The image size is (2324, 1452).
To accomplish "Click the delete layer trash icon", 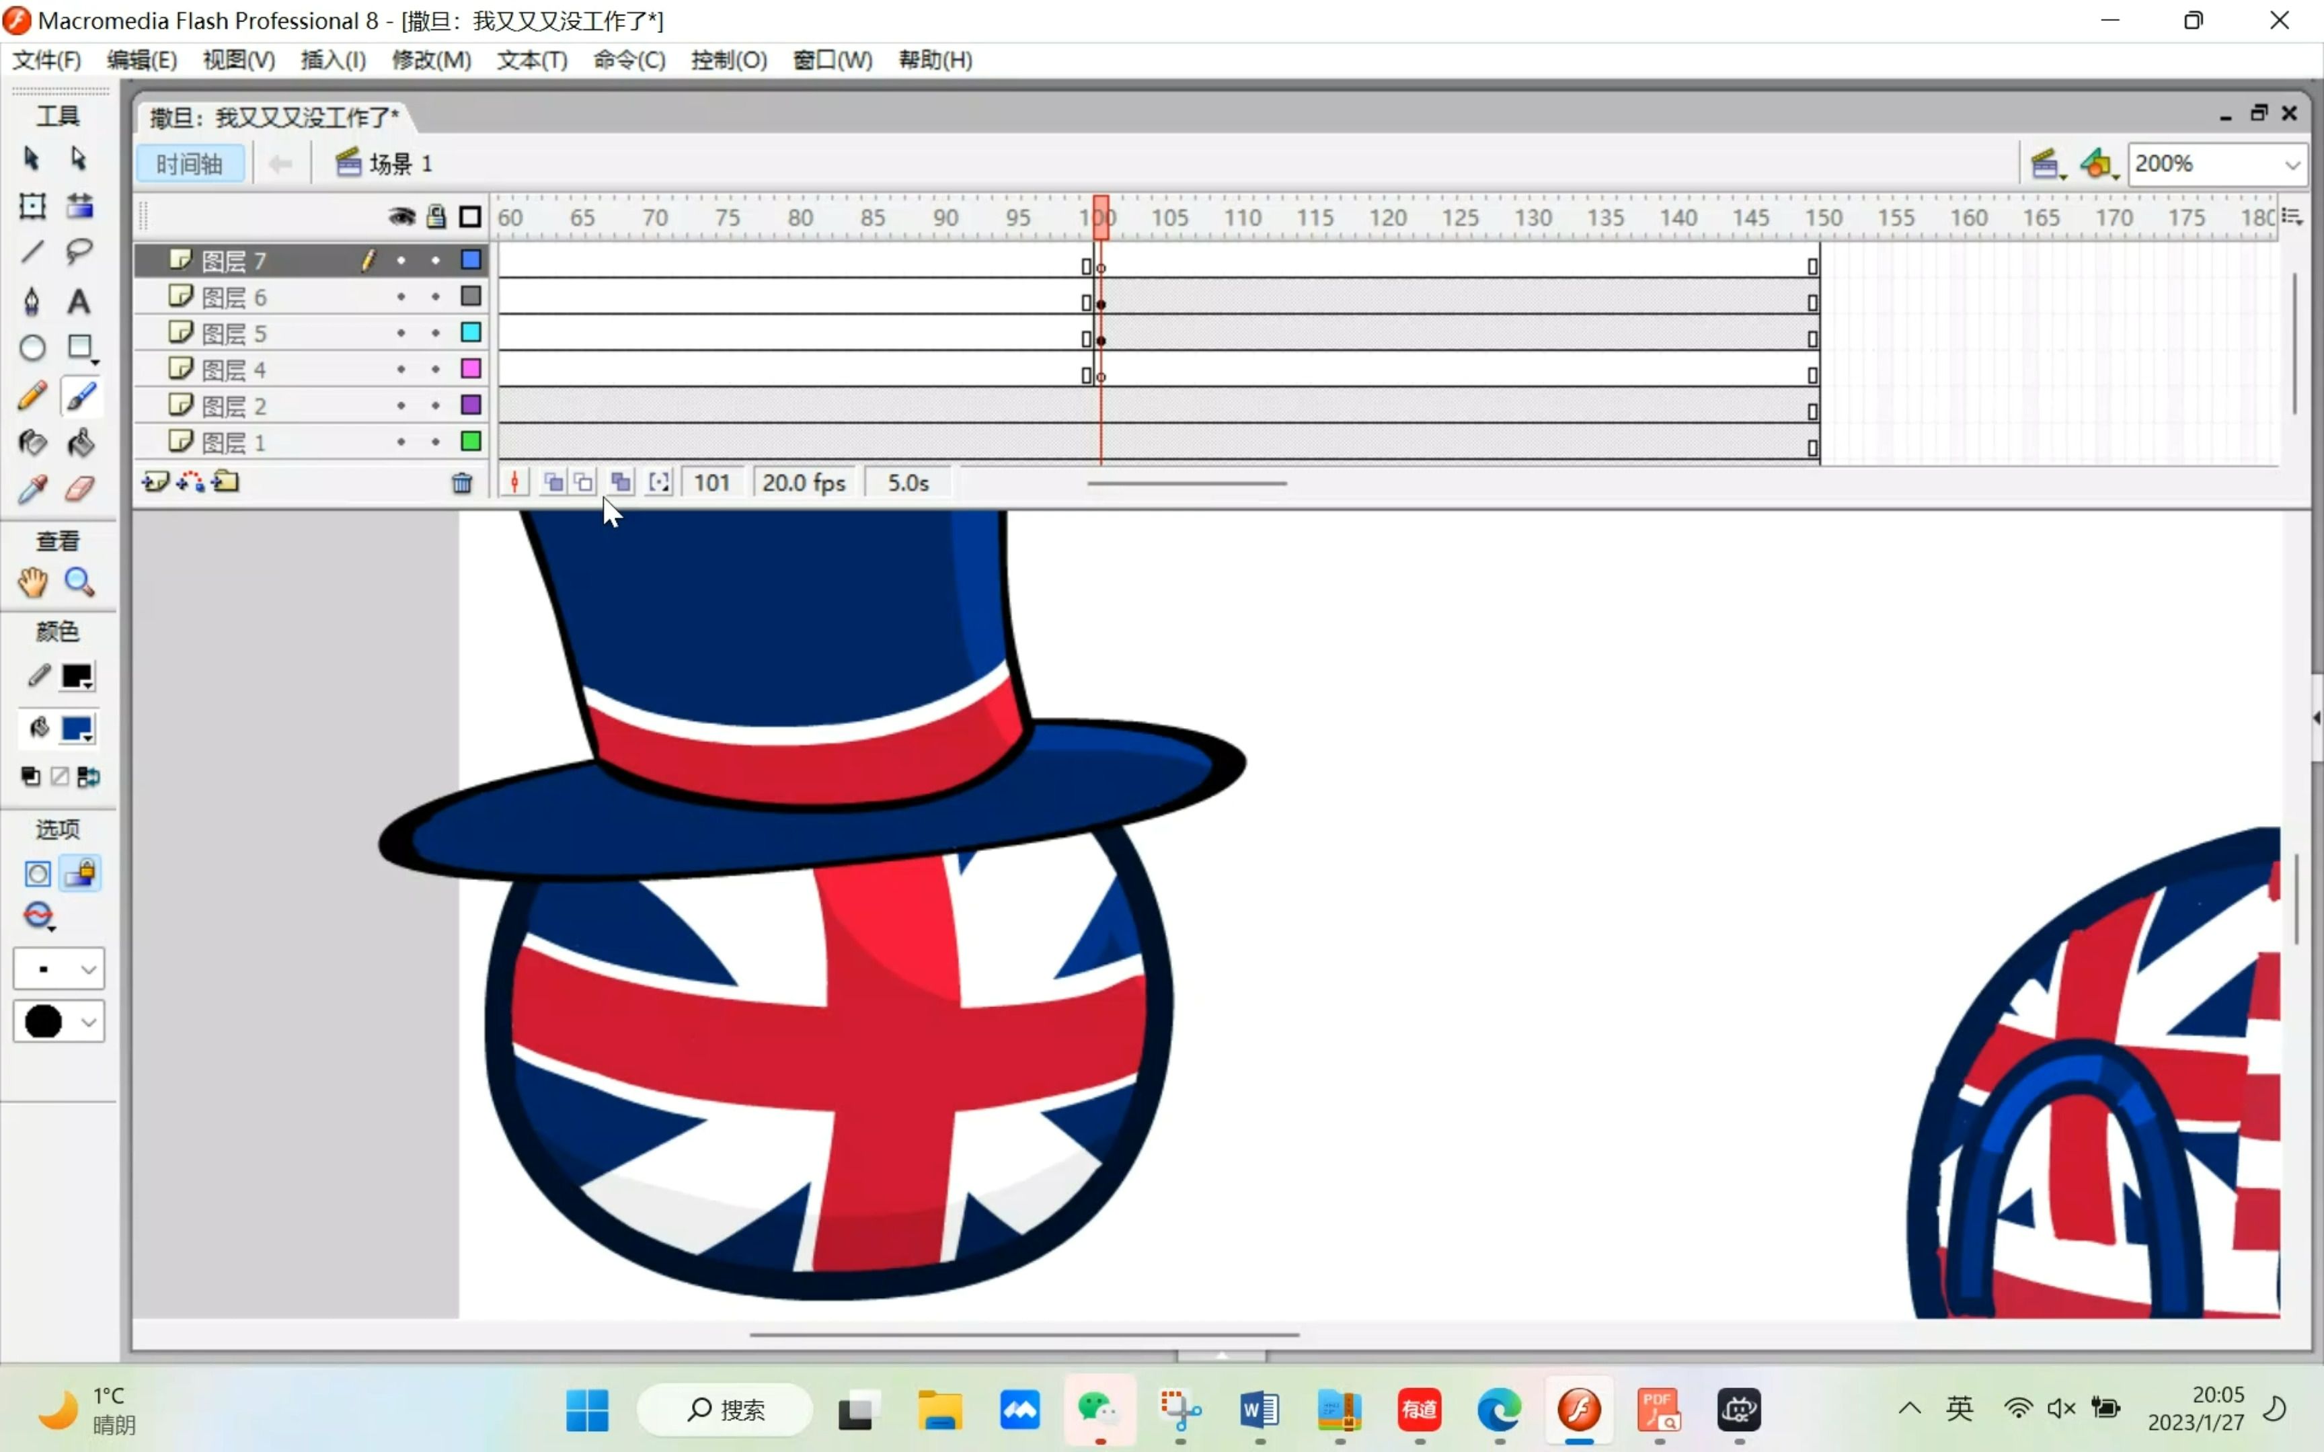I will (x=462, y=483).
